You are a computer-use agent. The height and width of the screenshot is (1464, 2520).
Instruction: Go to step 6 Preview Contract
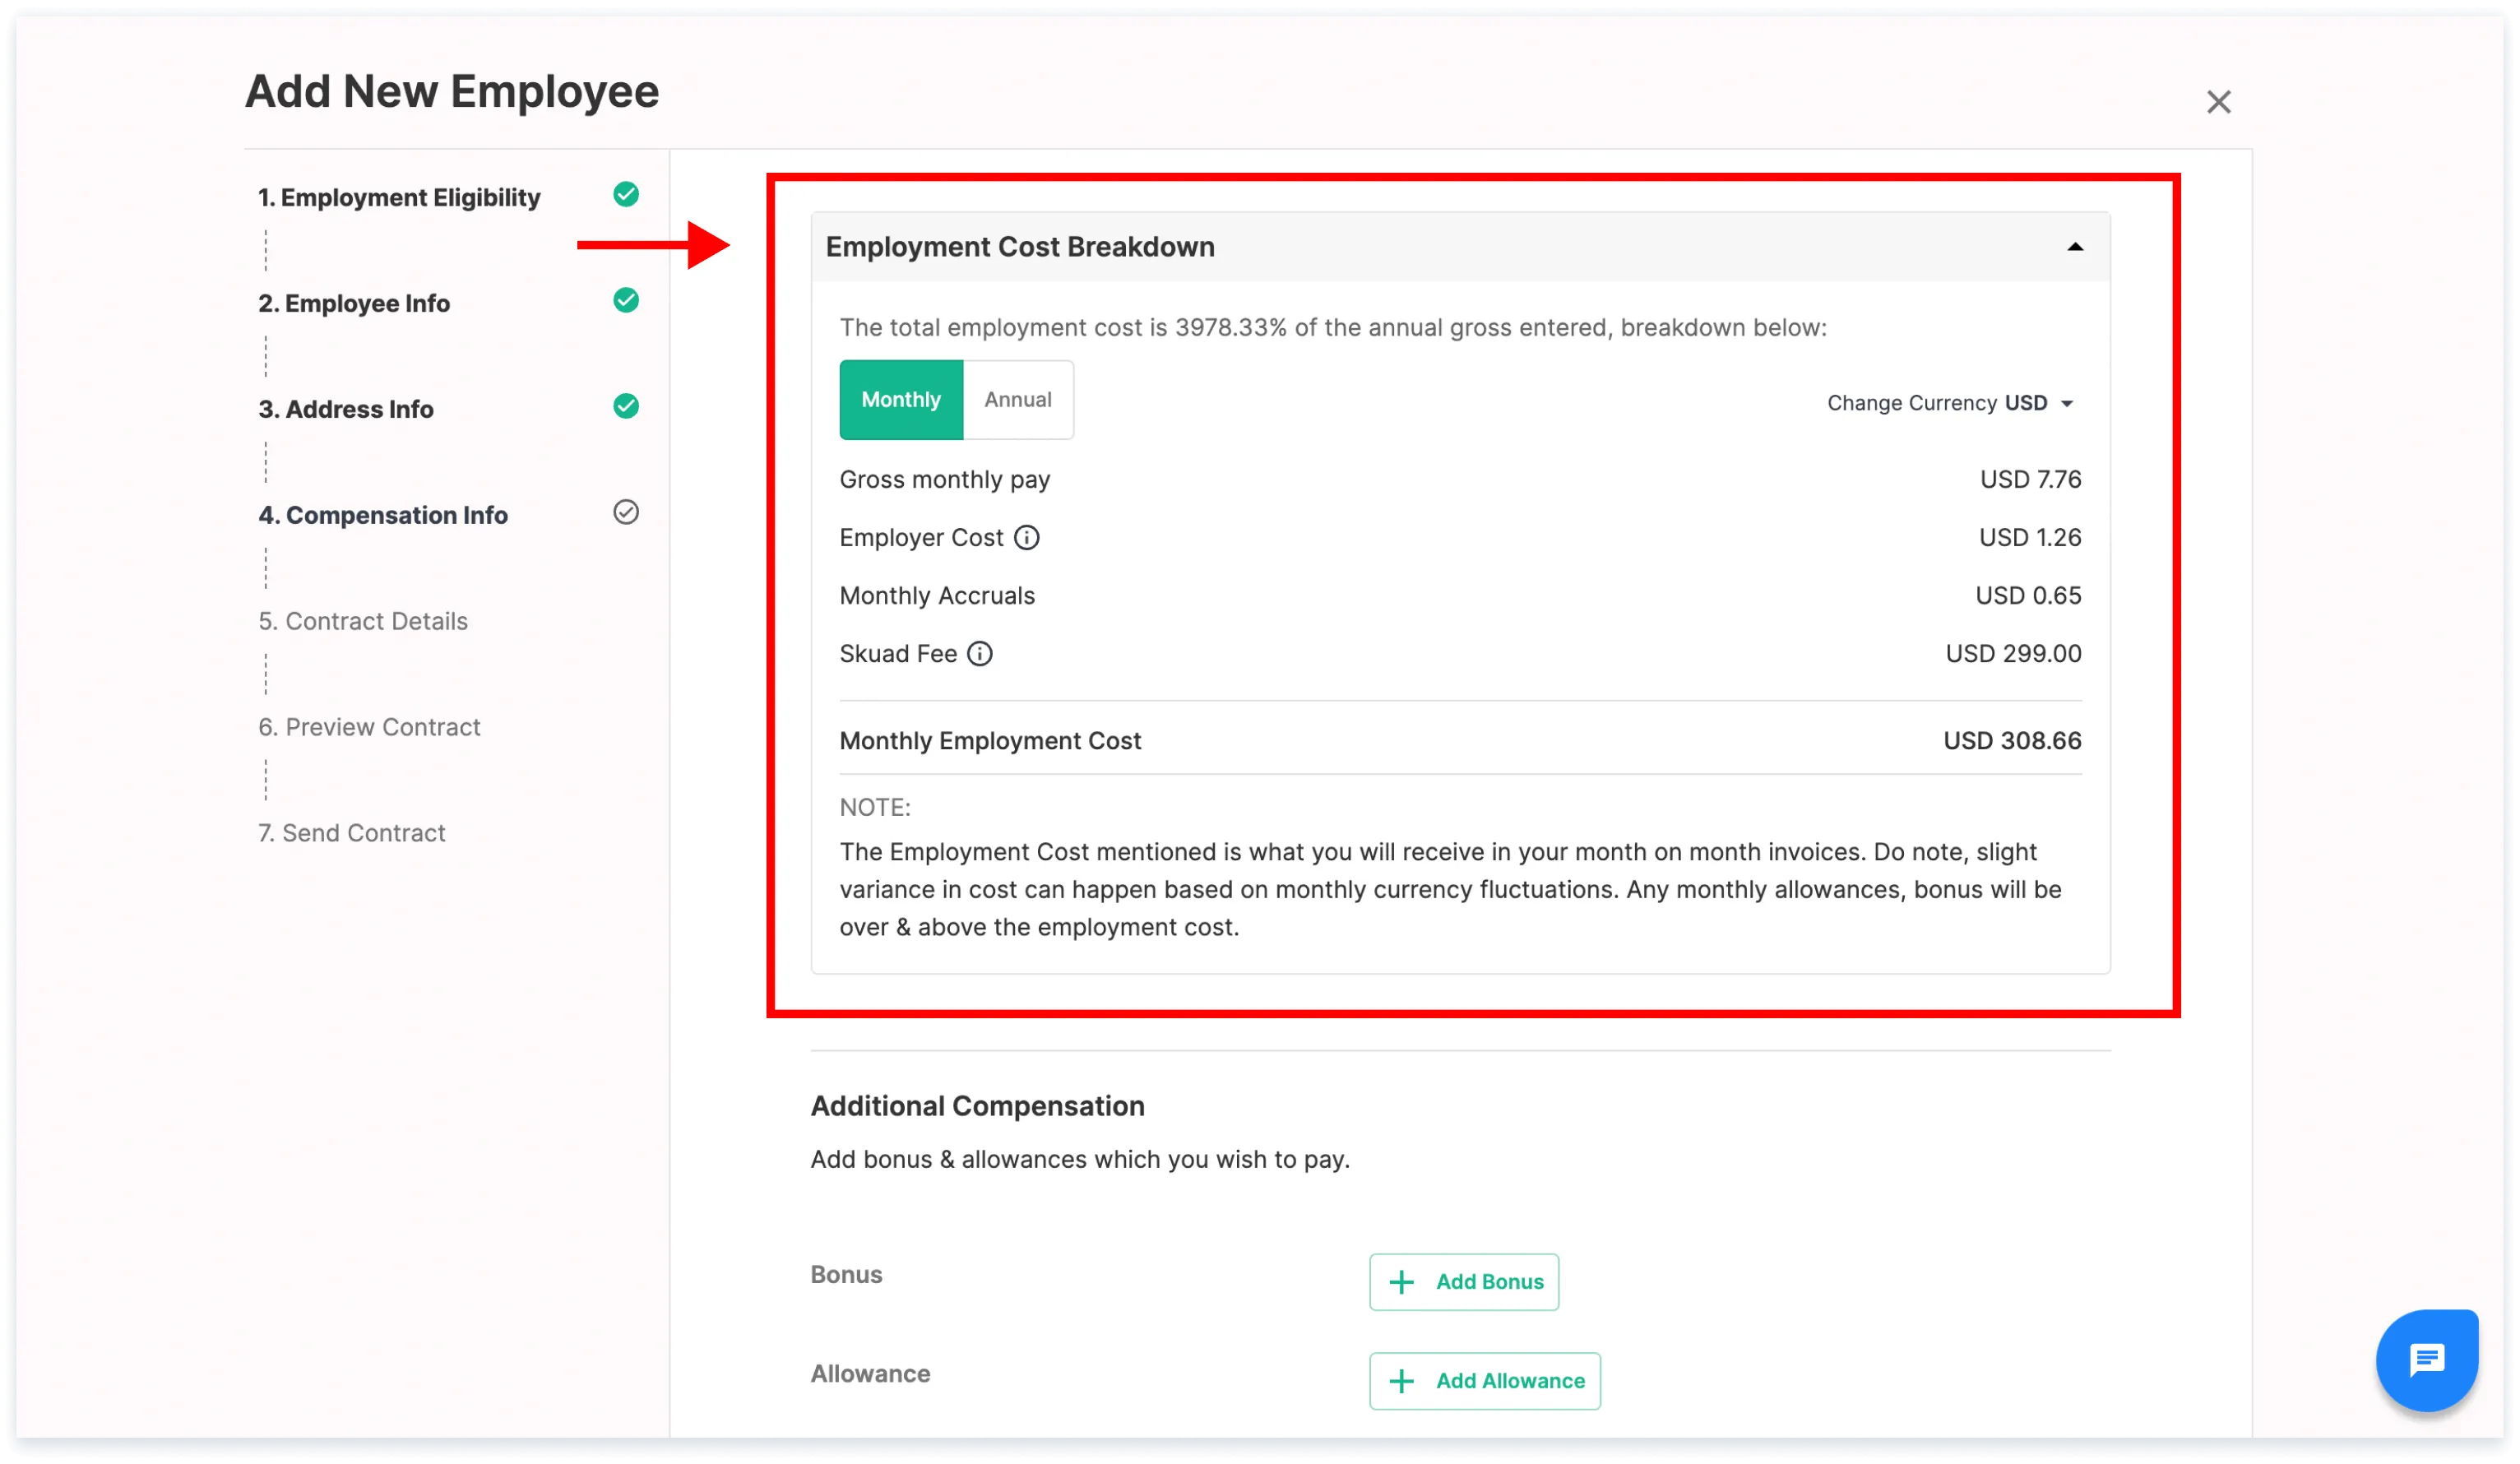point(369,727)
